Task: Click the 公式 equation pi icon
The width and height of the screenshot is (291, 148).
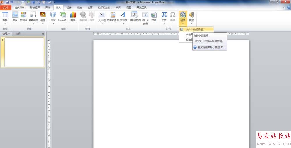Action: pos(164,15)
